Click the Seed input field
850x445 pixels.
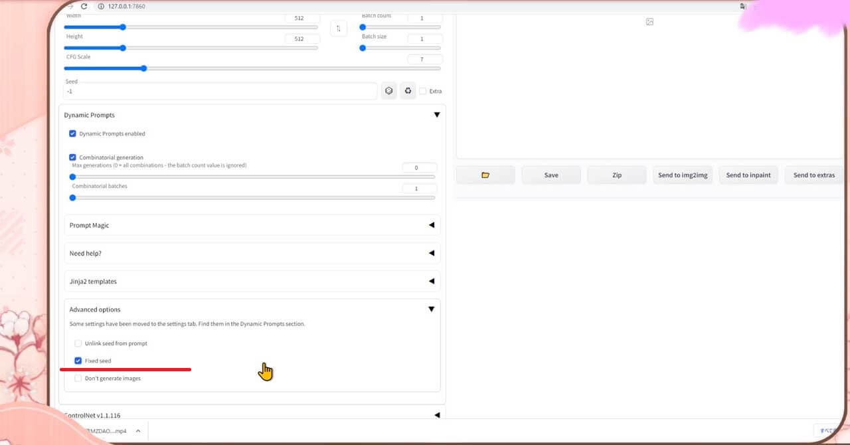pos(220,92)
